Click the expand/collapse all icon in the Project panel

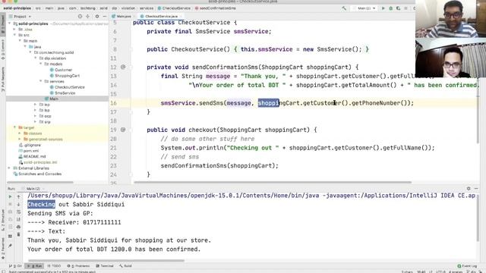click(x=88, y=17)
